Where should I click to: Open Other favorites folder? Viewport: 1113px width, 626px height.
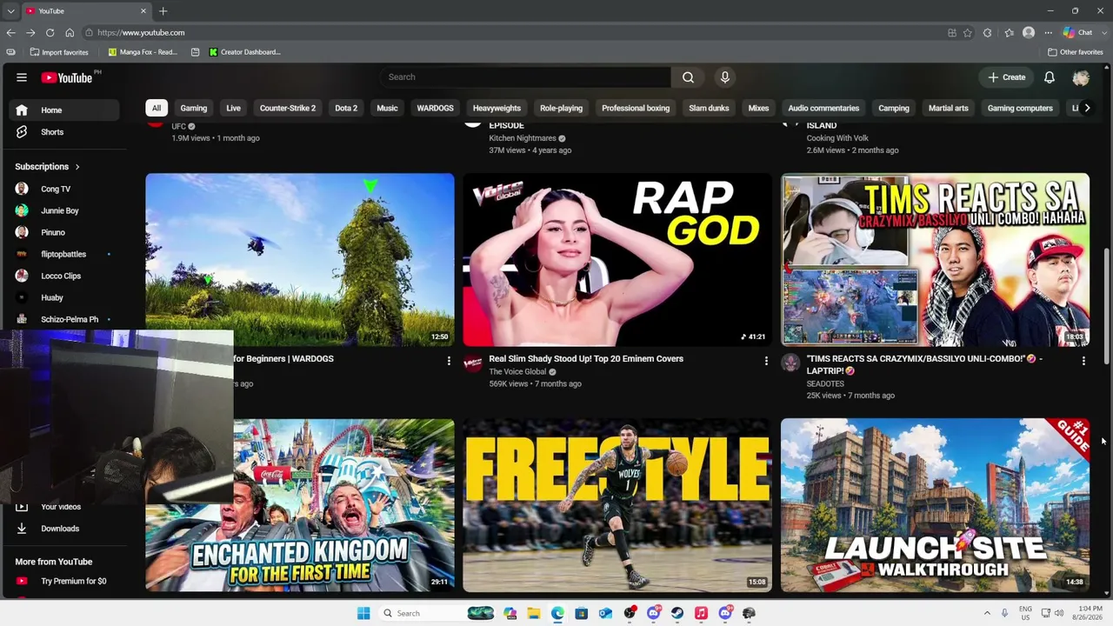point(1076,52)
